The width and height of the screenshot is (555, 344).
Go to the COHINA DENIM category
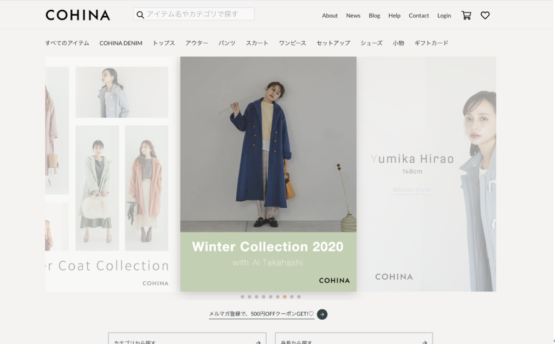tap(121, 43)
